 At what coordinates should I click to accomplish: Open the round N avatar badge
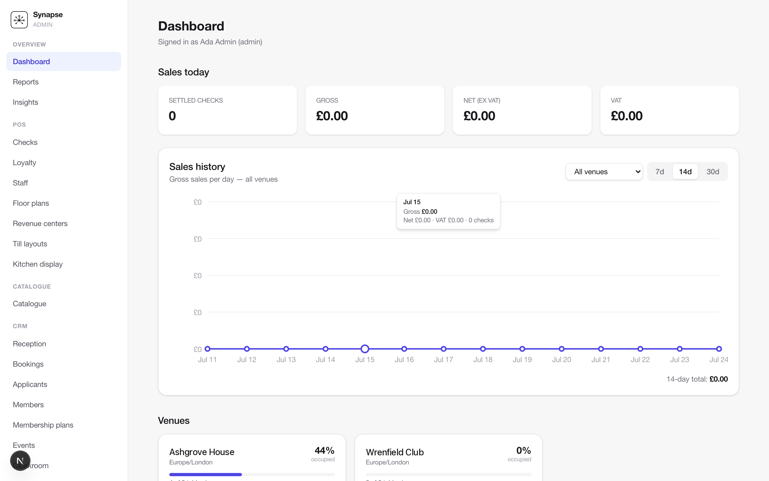20,460
